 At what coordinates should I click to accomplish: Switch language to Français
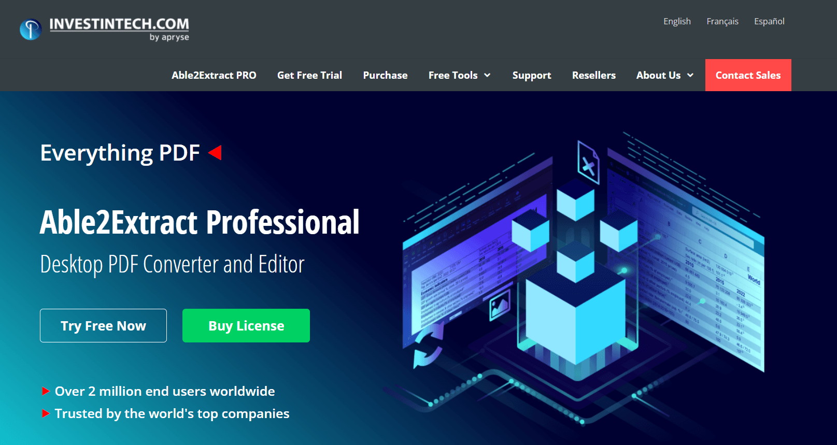[722, 21]
